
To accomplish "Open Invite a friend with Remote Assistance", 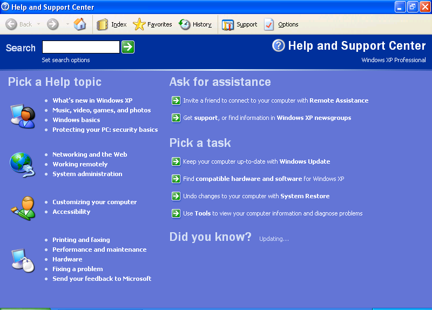I will 276,100.
